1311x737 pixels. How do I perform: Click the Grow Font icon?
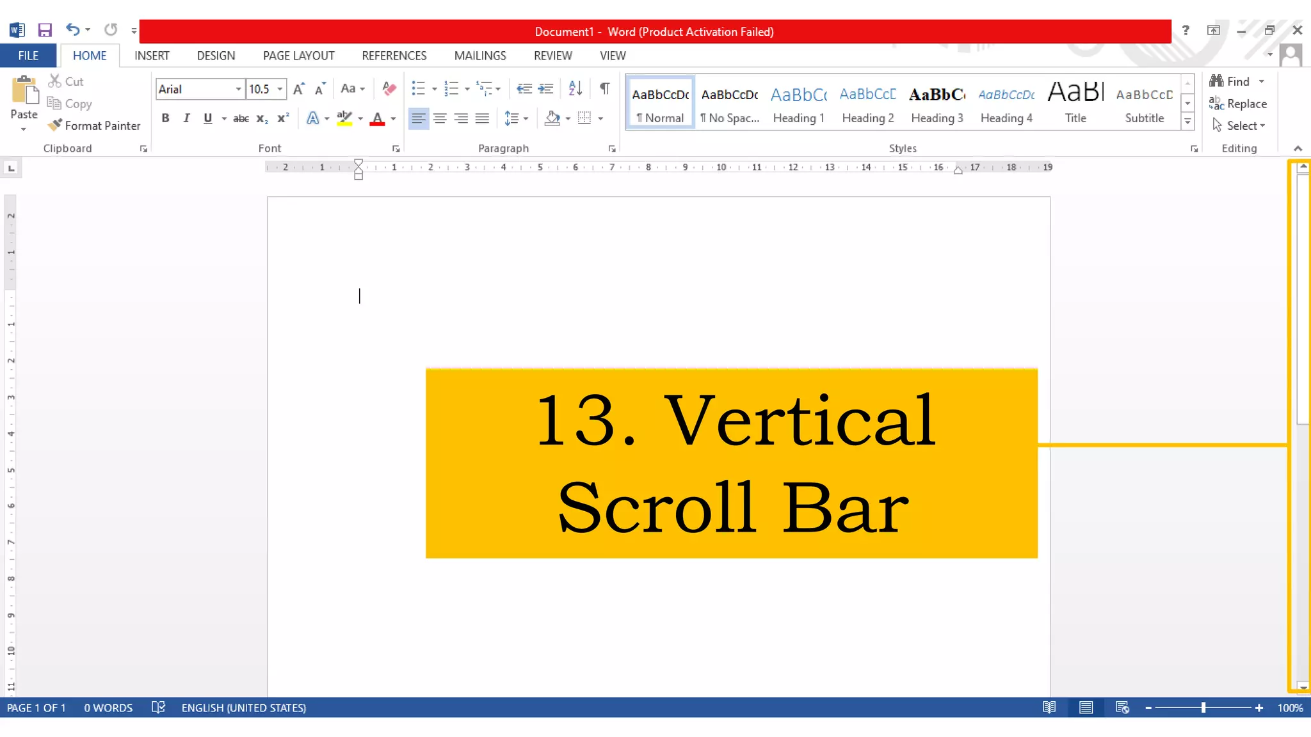[298, 88]
